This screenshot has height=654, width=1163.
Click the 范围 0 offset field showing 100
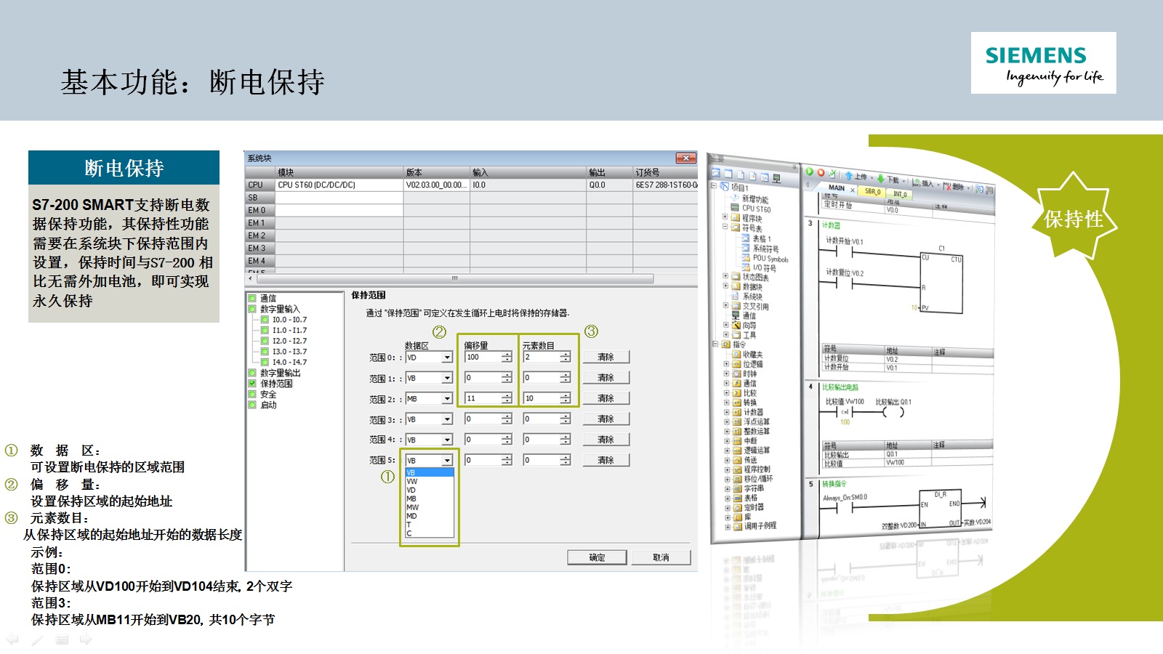click(x=483, y=357)
